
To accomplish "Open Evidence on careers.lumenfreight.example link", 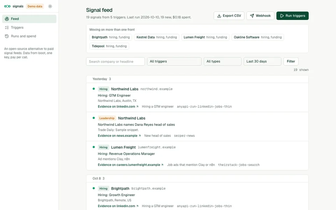I will click(131, 165).
